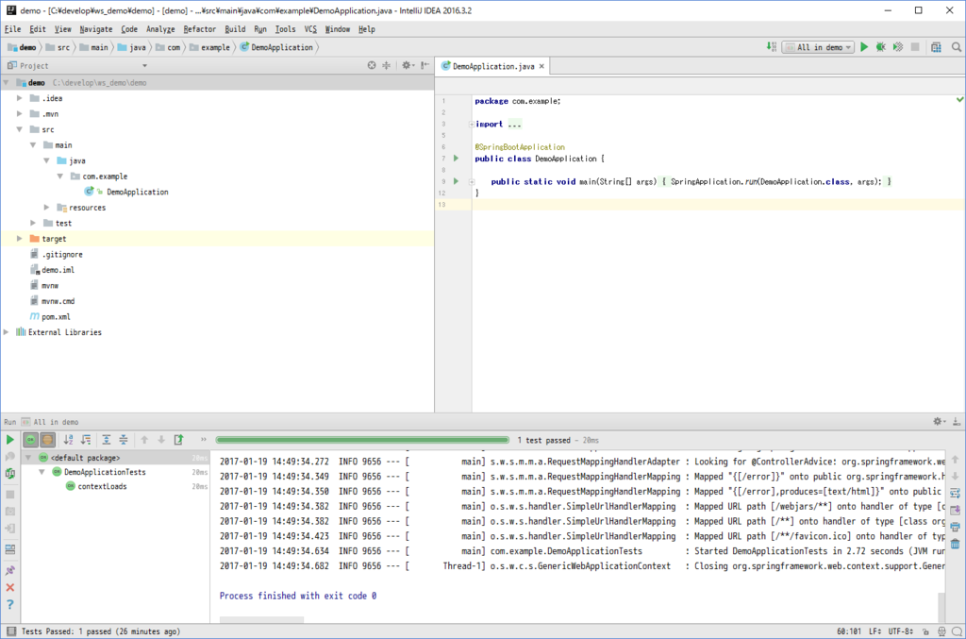The height and width of the screenshot is (639, 966).
Task: Collapse the main folder
Action: point(33,144)
